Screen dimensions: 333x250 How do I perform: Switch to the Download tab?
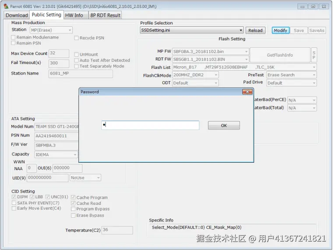(x=17, y=15)
